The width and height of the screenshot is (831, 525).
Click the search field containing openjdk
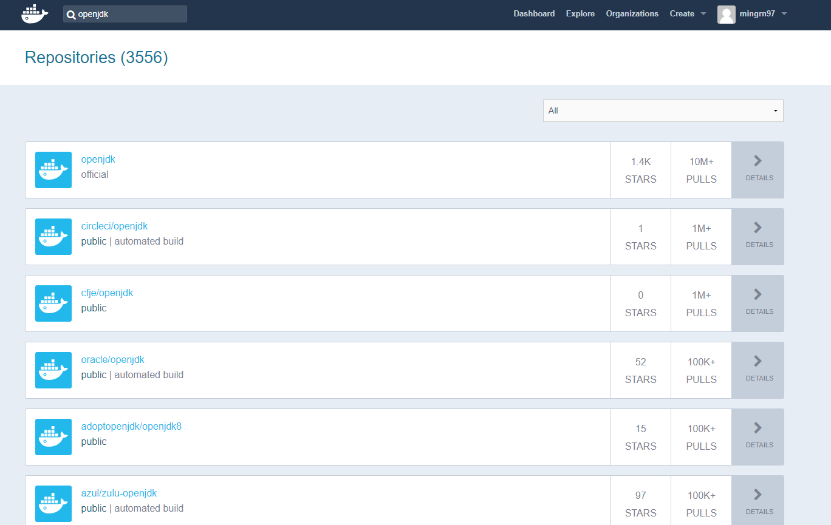coord(125,14)
